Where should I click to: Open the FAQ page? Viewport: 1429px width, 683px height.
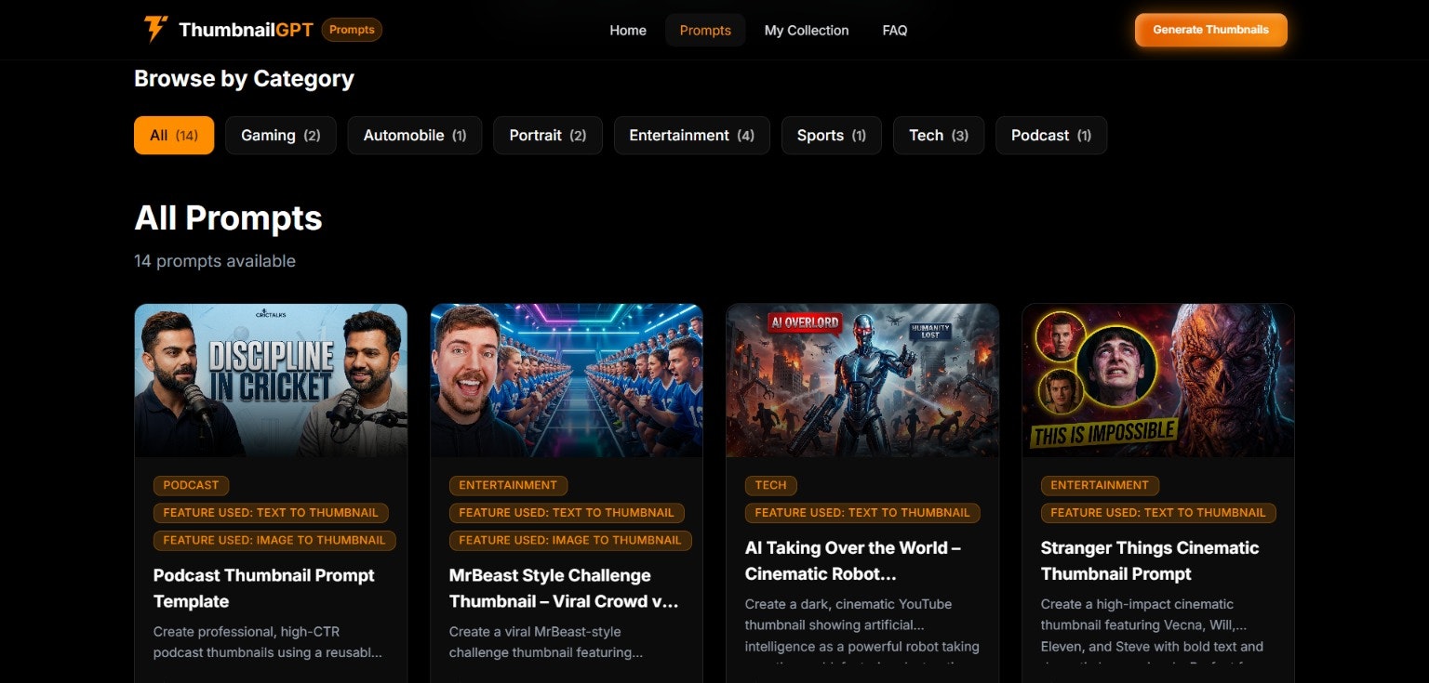[x=894, y=30]
